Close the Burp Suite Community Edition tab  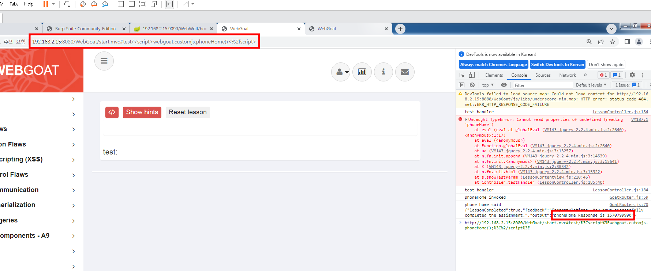click(x=124, y=29)
